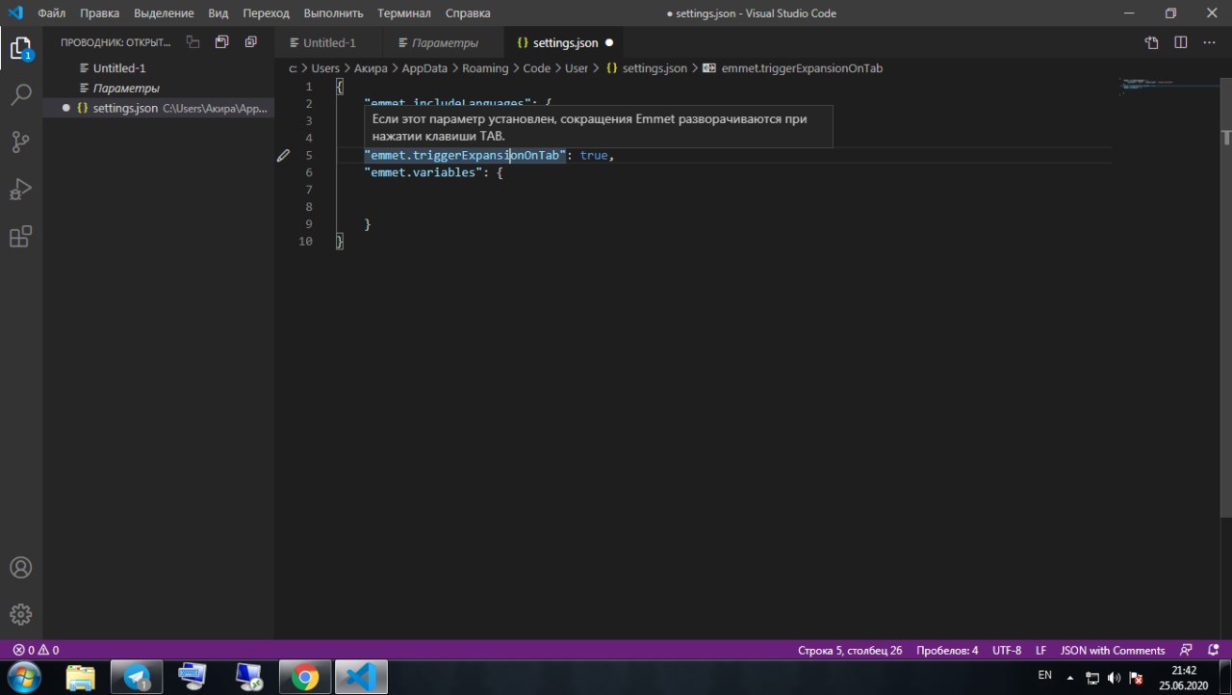Open Run and Debug view
1232x695 pixels.
pyautogui.click(x=21, y=189)
